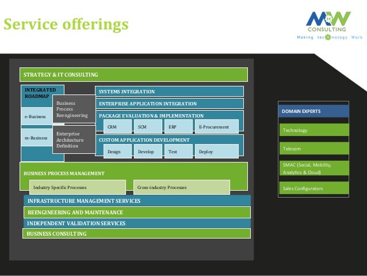Select the CRM box
367x276 pixels.
click(117, 127)
